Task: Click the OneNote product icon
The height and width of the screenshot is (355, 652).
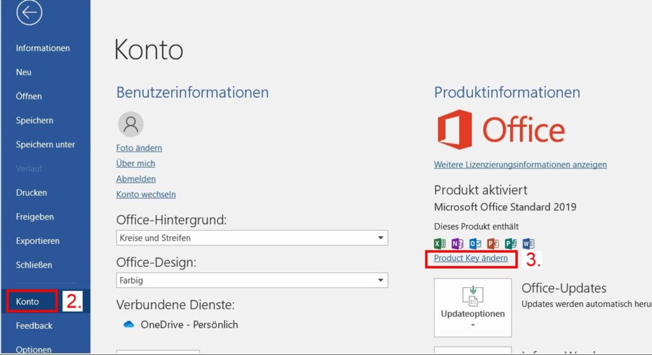Action: pyautogui.click(x=457, y=243)
